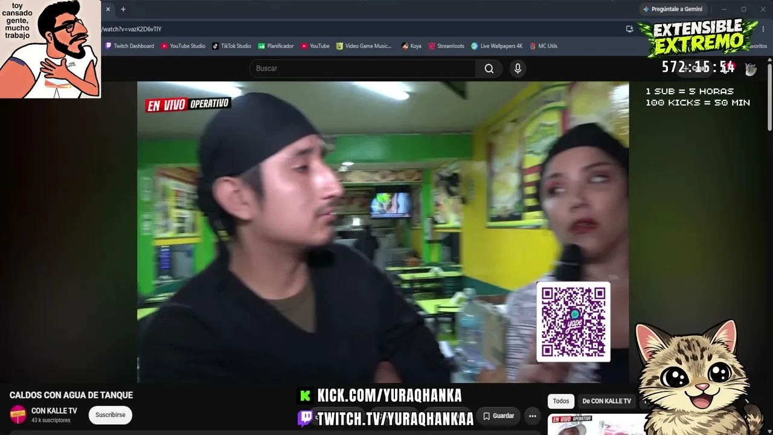This screenshot has width=773, height=435.
Task: Open the Twitch Dashboard bookmark
Action: 130,46
